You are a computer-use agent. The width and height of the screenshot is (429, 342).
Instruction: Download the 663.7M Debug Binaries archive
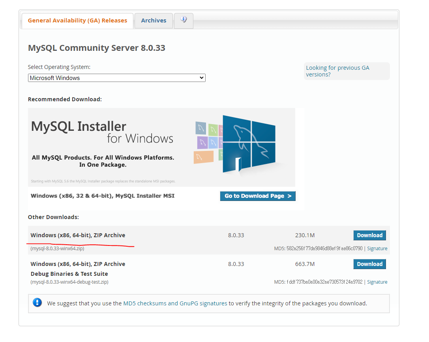[370, 264]
